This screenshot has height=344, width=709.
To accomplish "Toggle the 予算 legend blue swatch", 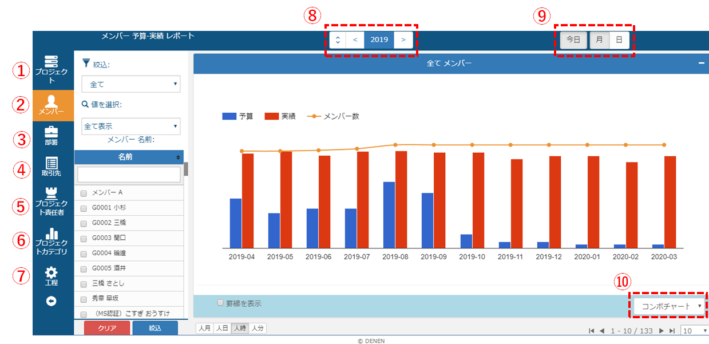I will [229, 116].
